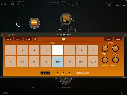This screenshot has width=127, height=95.
Task: Select the Ravenscroft 275 piano node
Action: click(x=66, y=19)
